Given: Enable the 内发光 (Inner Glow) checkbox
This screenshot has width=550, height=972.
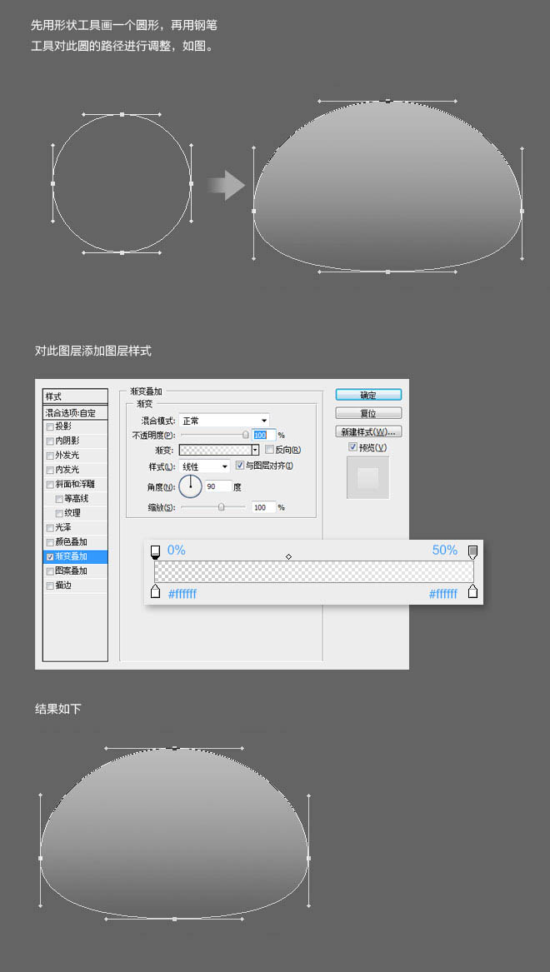Looking at the screenshot, I should [50, 470].
